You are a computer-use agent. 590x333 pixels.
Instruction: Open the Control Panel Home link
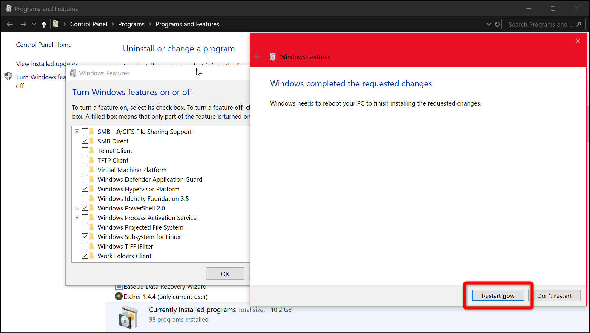pos(44,45)
